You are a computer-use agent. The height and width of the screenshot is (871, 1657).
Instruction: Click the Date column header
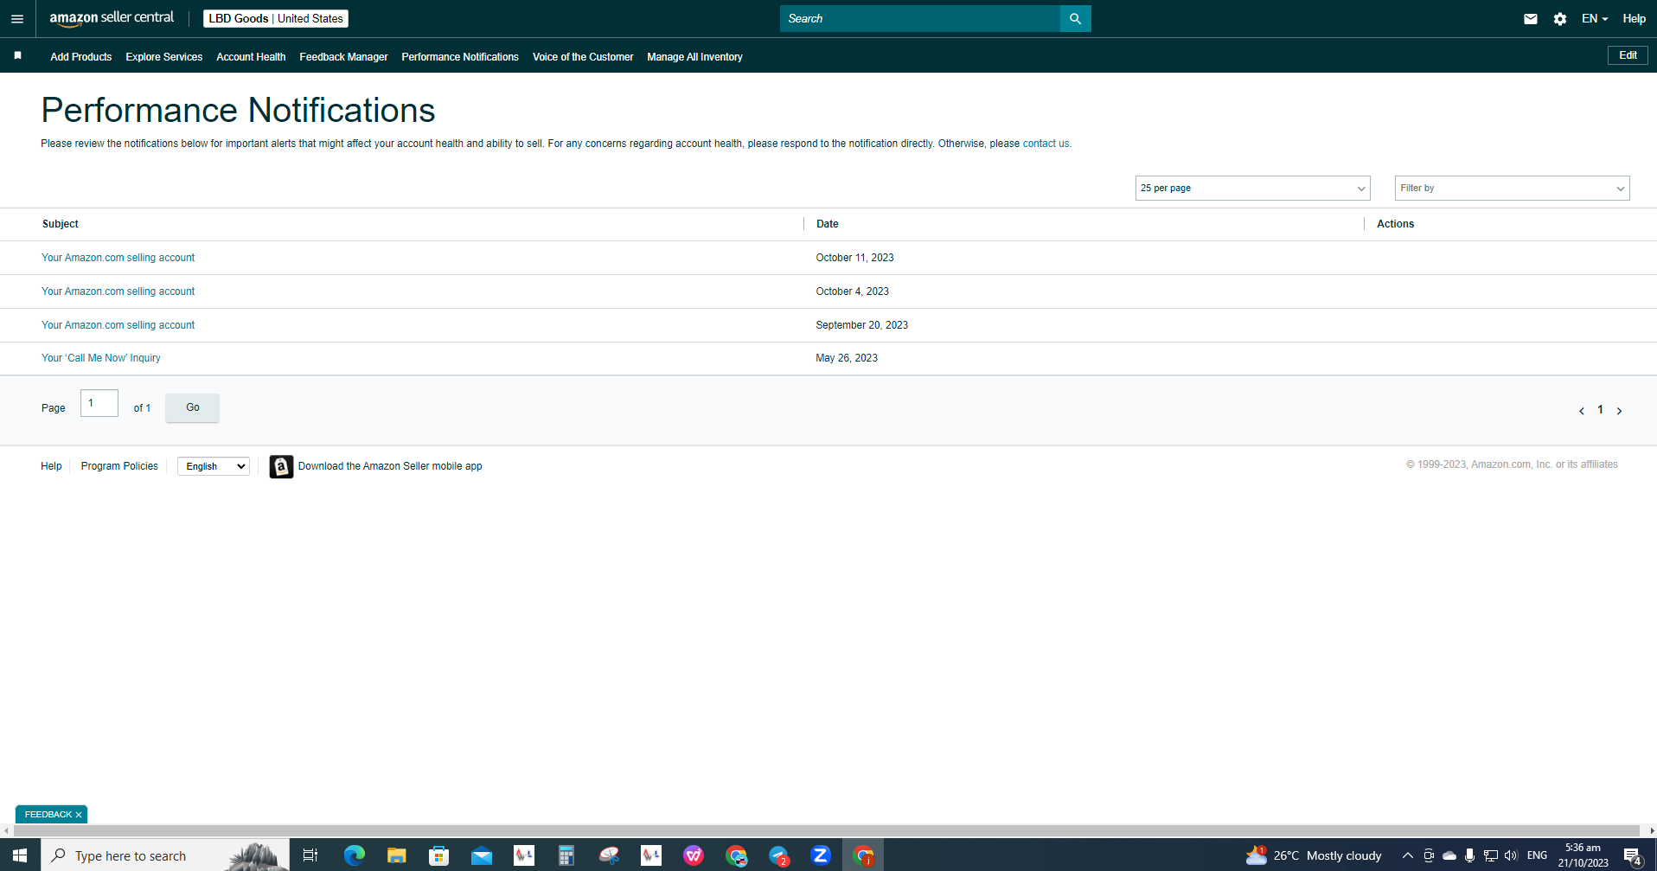pos(828,224)
